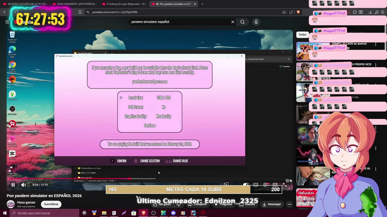Screen dimensions: 387x217
Task: Open Discord from the taskbar
Action: [x=173, y=213]
